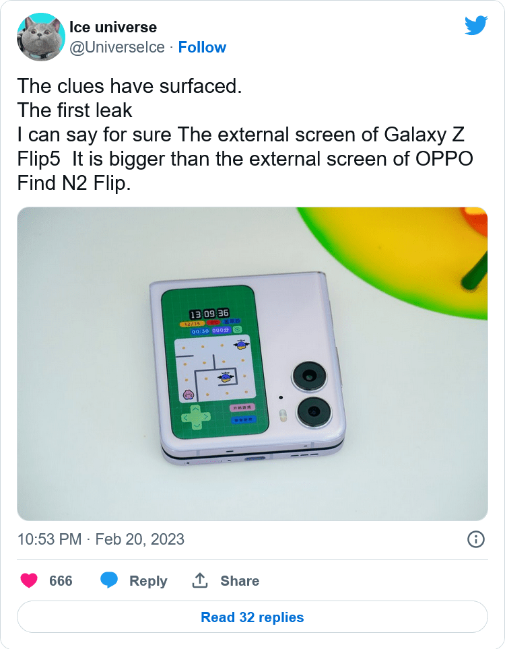This screenshot has height=649, width=505.
Task: Click the reply speech bubble icon
Action: 109,580
